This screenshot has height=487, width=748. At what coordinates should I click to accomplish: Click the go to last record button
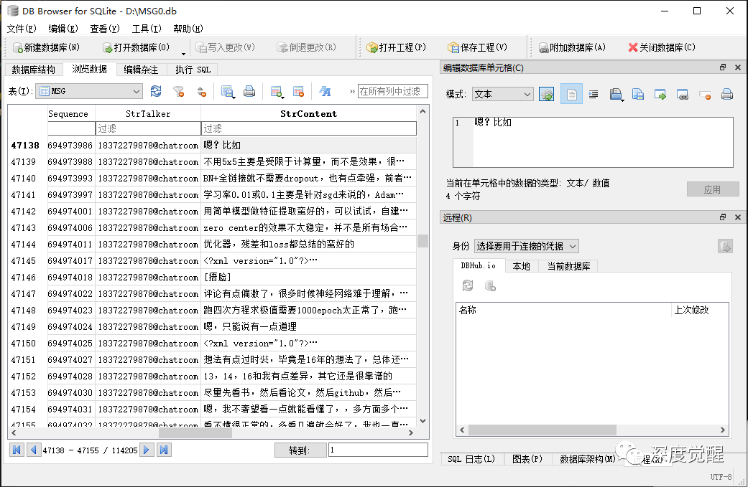click(164, 450)
